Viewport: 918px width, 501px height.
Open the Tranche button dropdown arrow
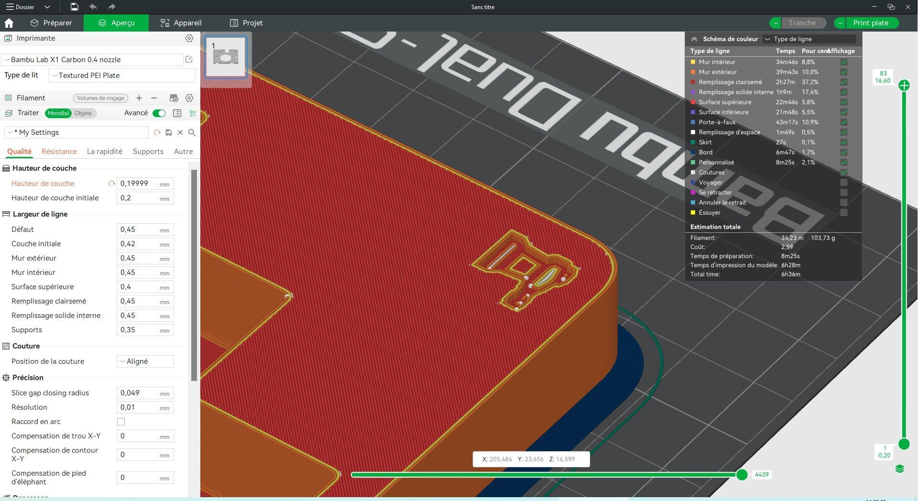776,23
